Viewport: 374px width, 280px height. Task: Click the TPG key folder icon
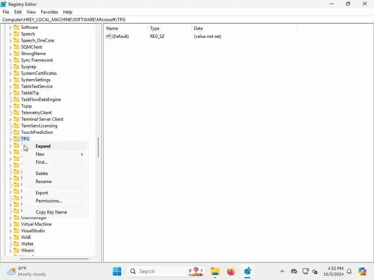click(16, 139)
